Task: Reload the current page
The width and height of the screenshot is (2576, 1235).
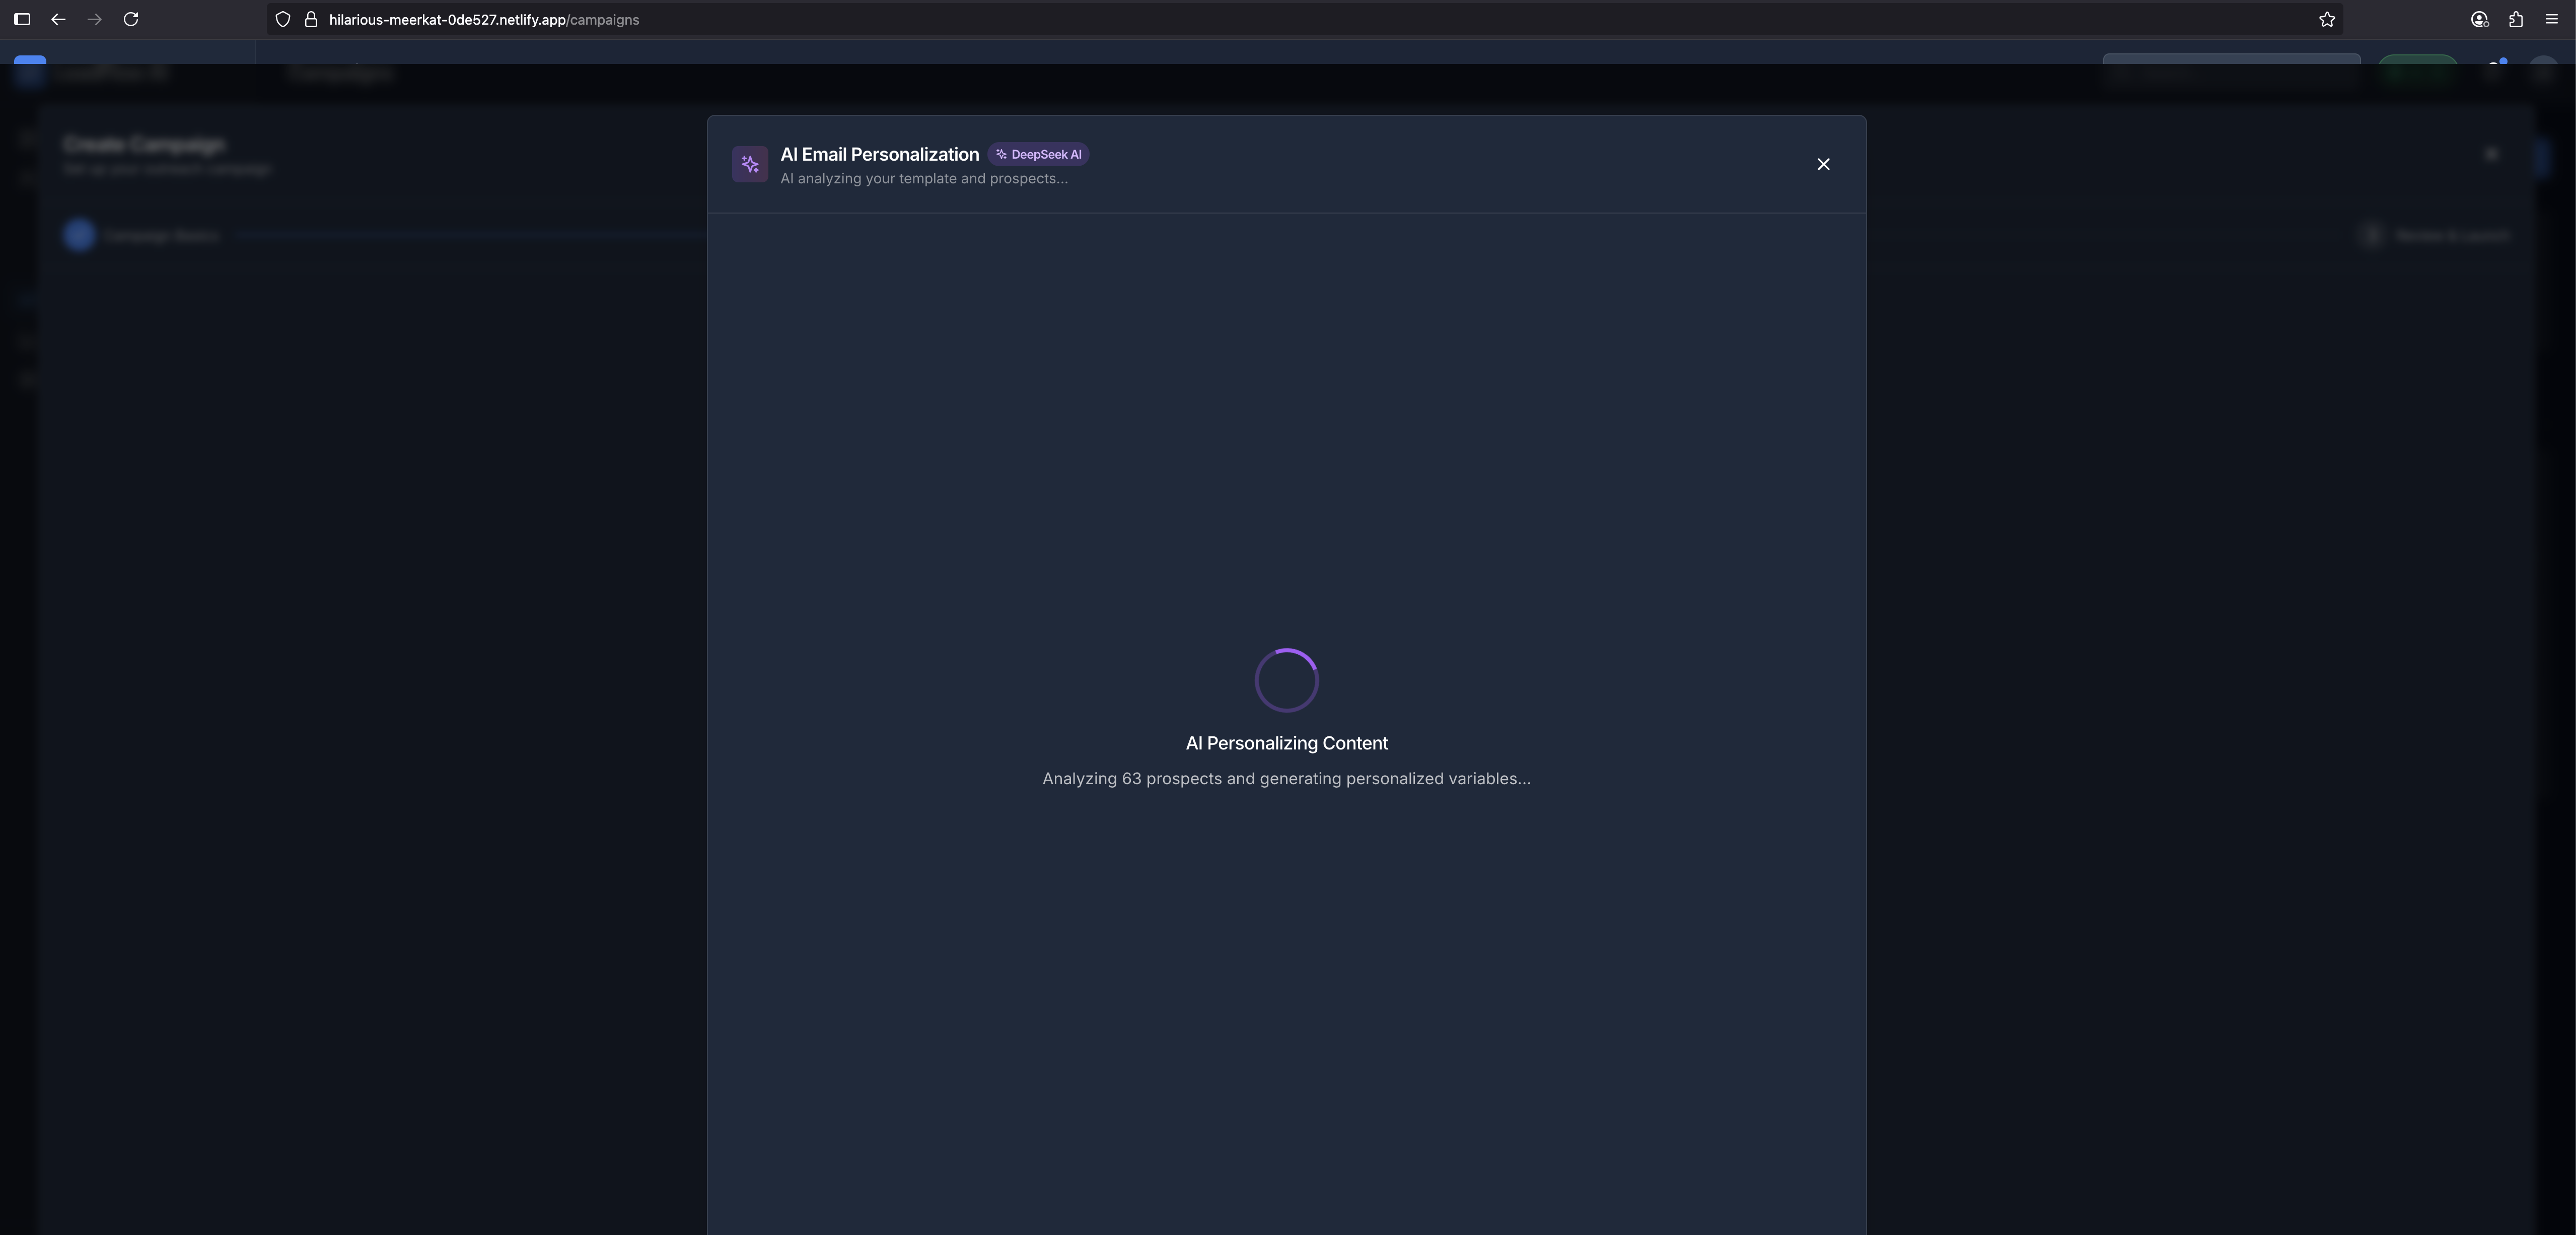Action: 131,19
